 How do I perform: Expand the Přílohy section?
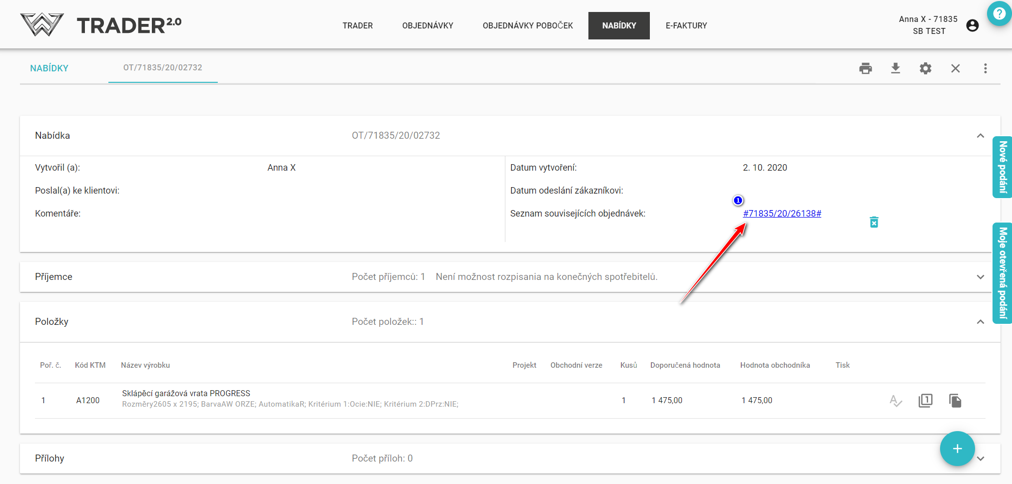tap(981, 459)
